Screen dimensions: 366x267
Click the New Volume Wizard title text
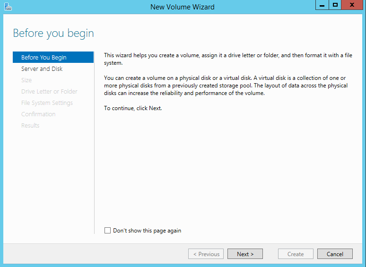(x=183, y=7)
